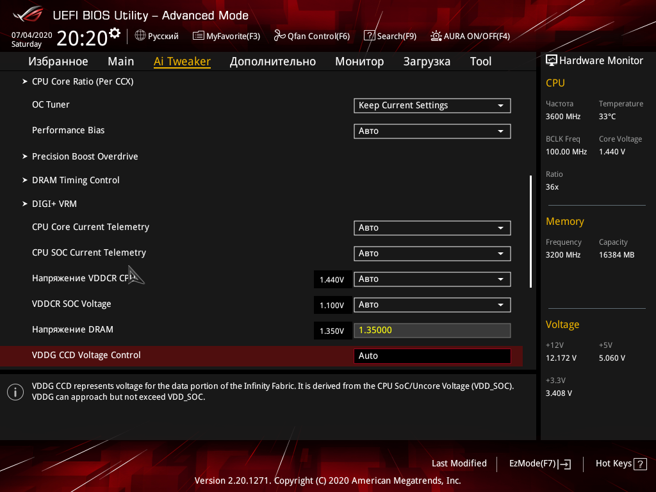656x492 pixels.
Task: Click the 5.060 V reading
Action: [x=612, y=358]
